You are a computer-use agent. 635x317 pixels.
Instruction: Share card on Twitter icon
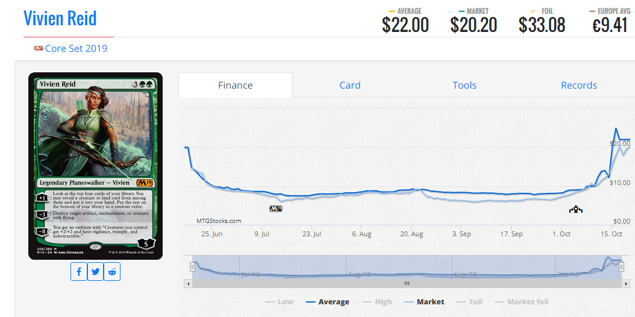(96, 272)
